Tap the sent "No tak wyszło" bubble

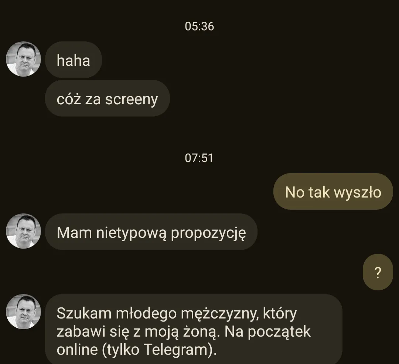333,192
